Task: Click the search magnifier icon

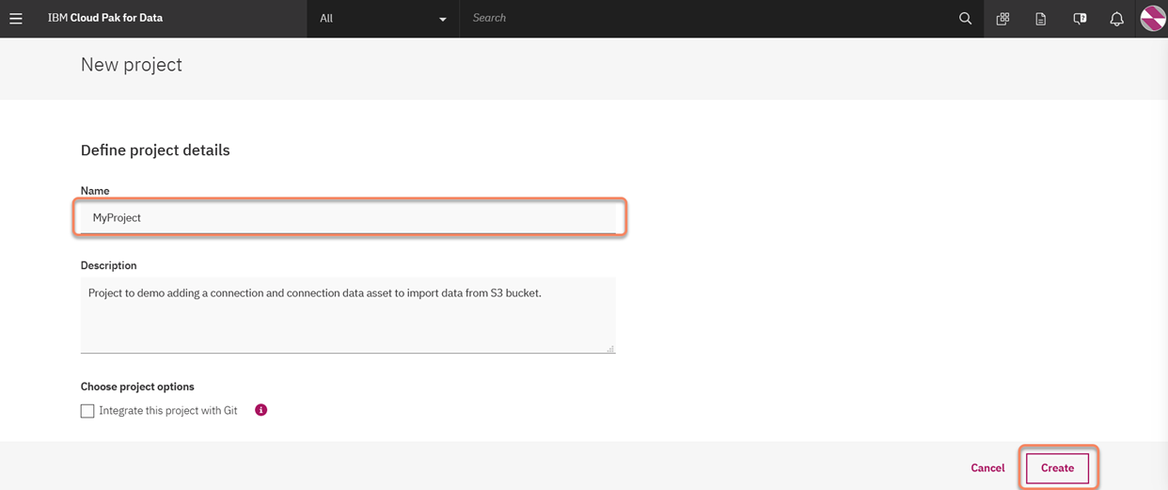Action: [x=965, y=18]
